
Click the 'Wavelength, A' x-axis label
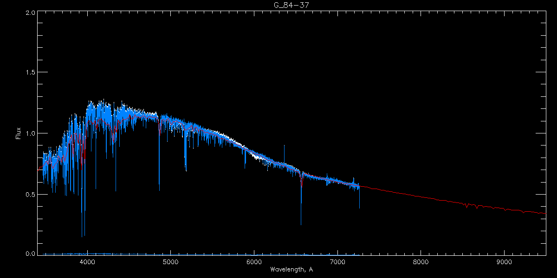tap(291, 269)
